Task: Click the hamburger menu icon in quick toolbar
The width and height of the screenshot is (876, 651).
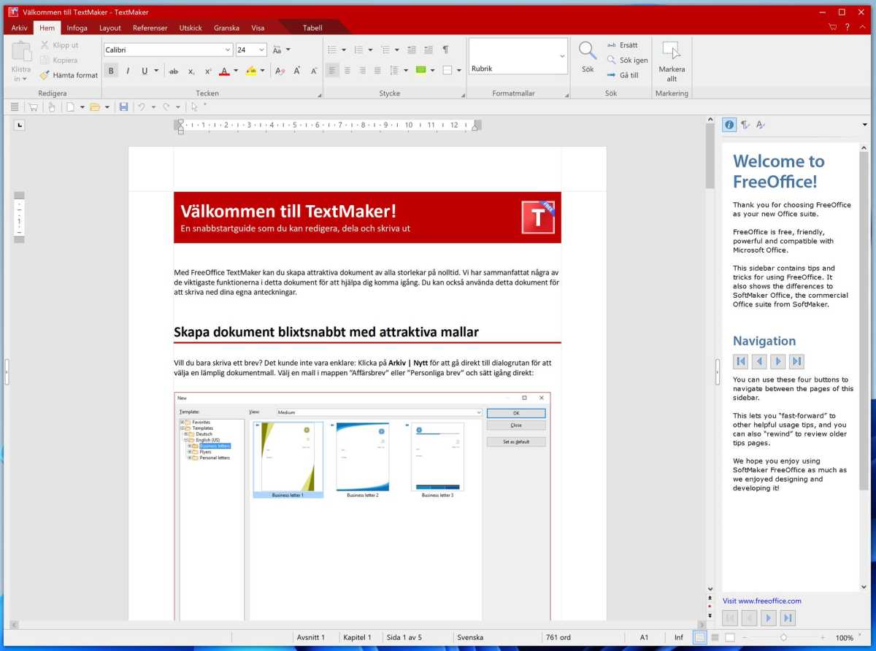Action: 15,107
